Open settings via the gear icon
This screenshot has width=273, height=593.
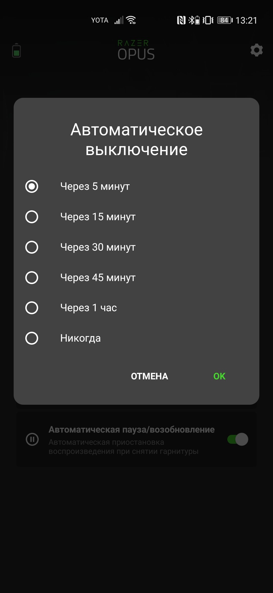pyautogui.click(x=257, y=50)
